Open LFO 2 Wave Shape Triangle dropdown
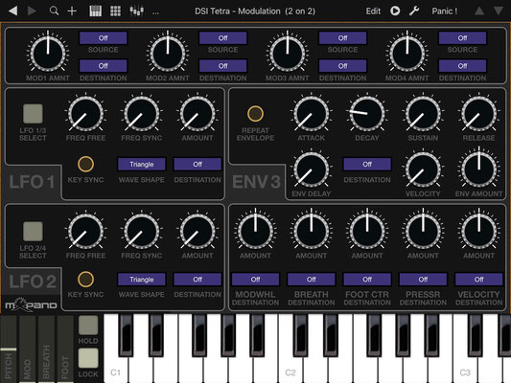 coord(142,280)
